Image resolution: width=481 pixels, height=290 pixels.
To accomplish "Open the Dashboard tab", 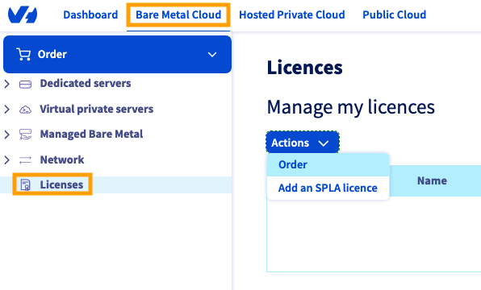I will point(90,14).
